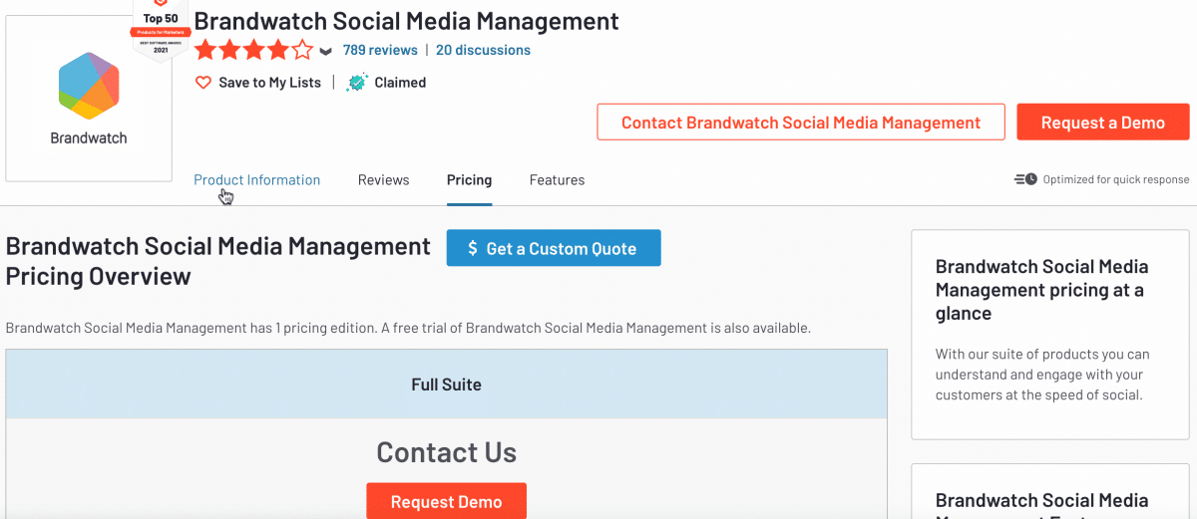Click the Request a Demo button
This screenshot has height=519, width=1197.
point(1102,123)
